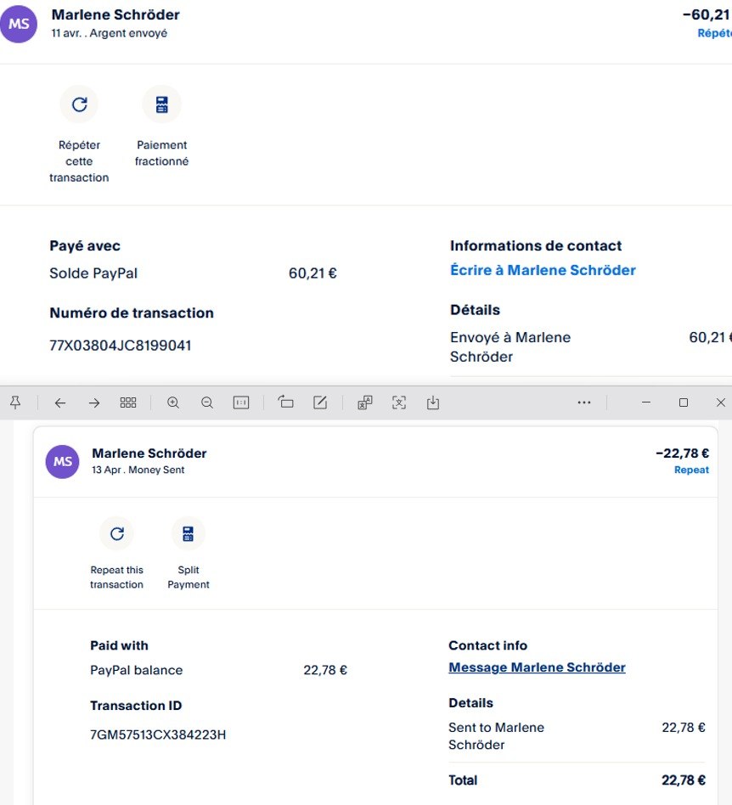
Task: Click the 'Répéter cette transaction' circular arrow icon
Action: coord(79,104)
